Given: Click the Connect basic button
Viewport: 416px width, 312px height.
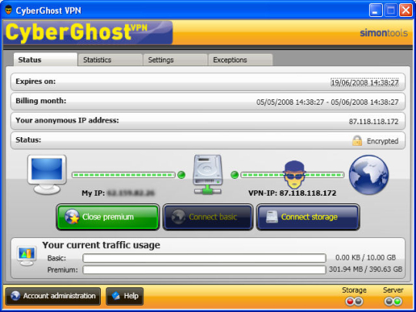Looking at the screenshot, I should [x=208, y=217].
